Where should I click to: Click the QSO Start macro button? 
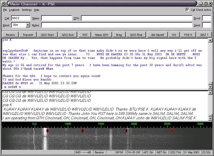pos(47,35)
